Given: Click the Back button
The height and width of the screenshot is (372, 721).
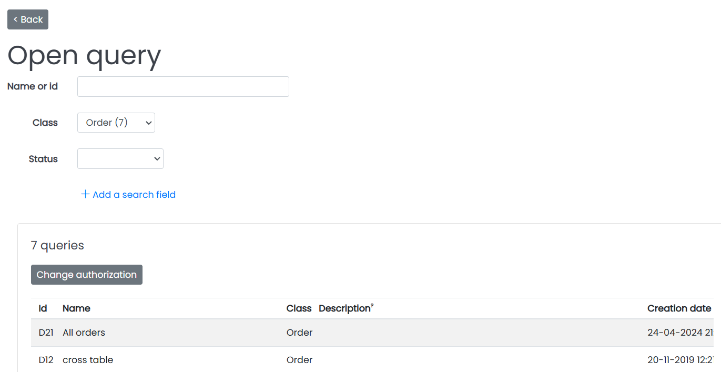Looking at the screenshot, I should (28, 19).
